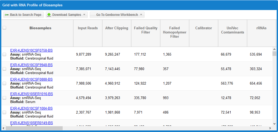The image size is (278, 132).
Task: Toggle the select-all checkbox in header
Action: click(4, 28)
